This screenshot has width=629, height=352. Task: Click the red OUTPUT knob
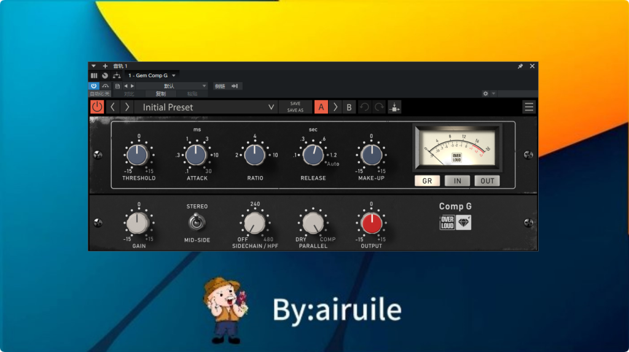click(x=372, y=223)
